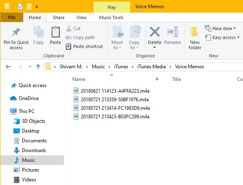Click the Copy to icon
This screenshot has height=185, width=243.
click(x=135, y=31)
